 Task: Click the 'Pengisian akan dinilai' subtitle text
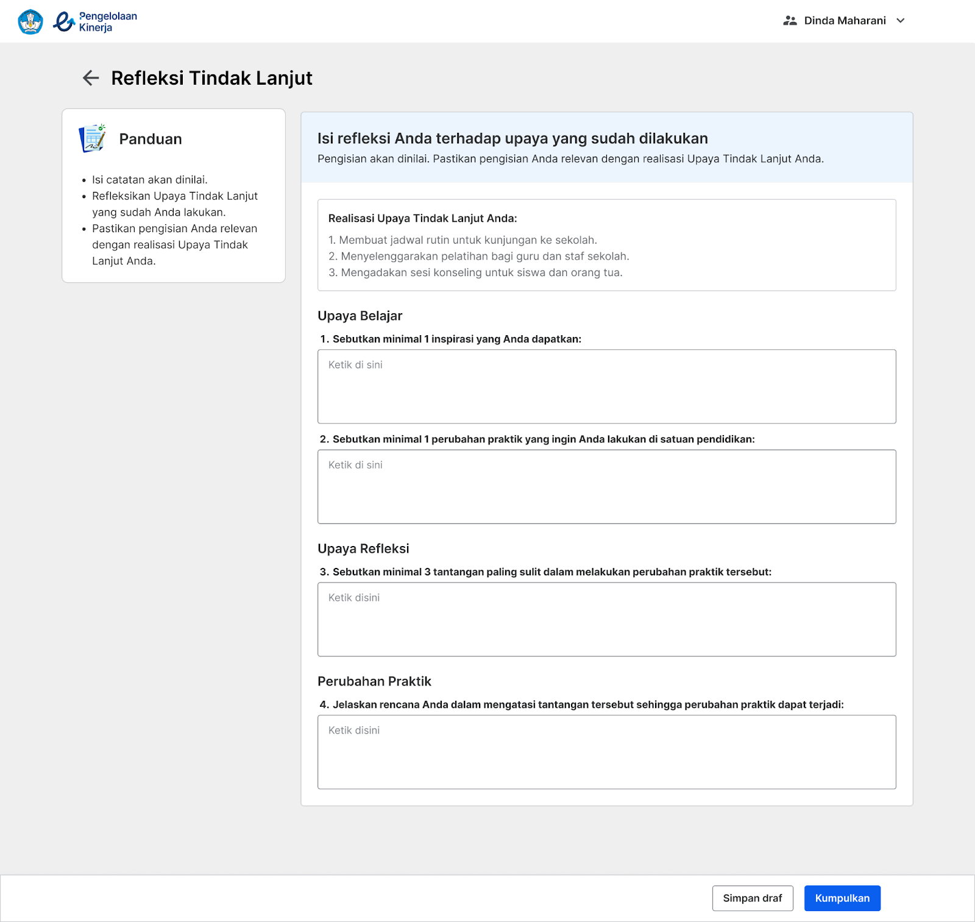tap(570, 159)
